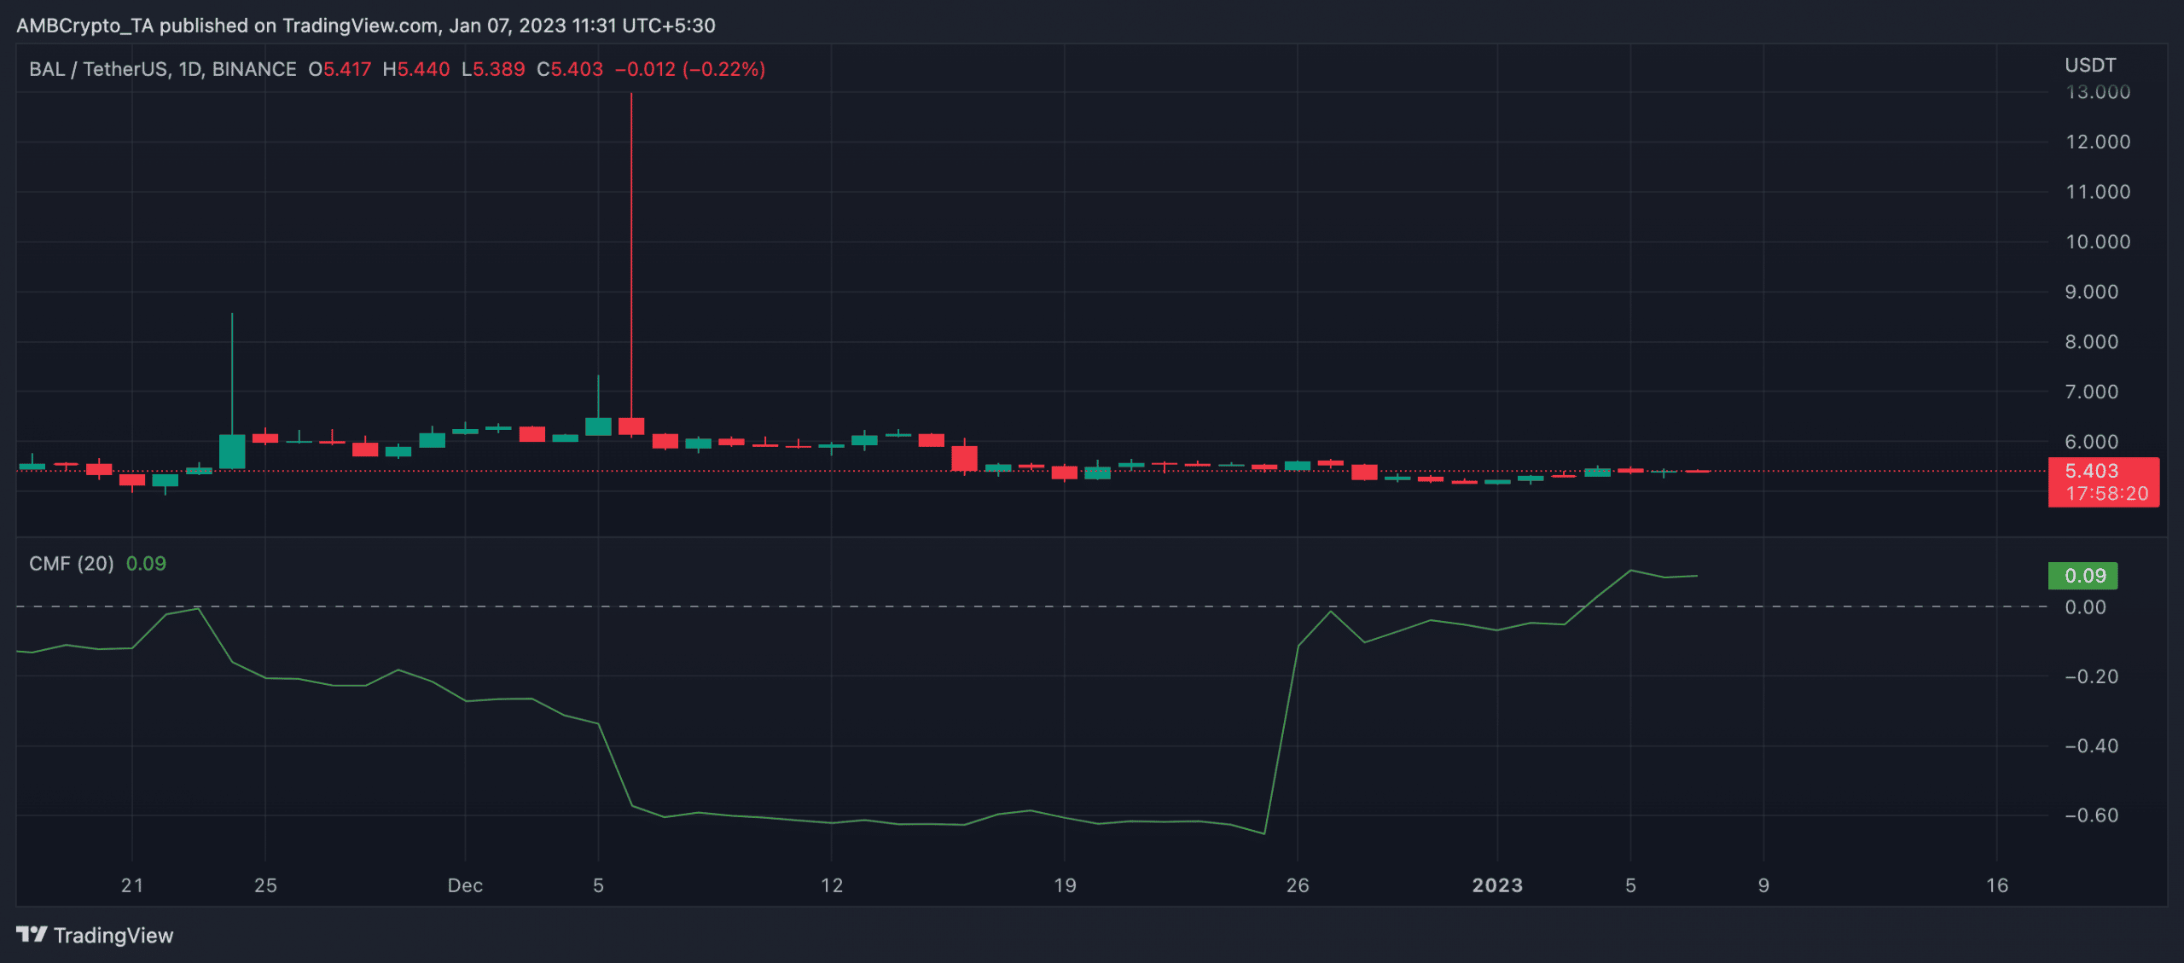Click the tall red wick candle reaching 13.000
The width and height of the screenshot is (2184, 963).
pos(631,264)
